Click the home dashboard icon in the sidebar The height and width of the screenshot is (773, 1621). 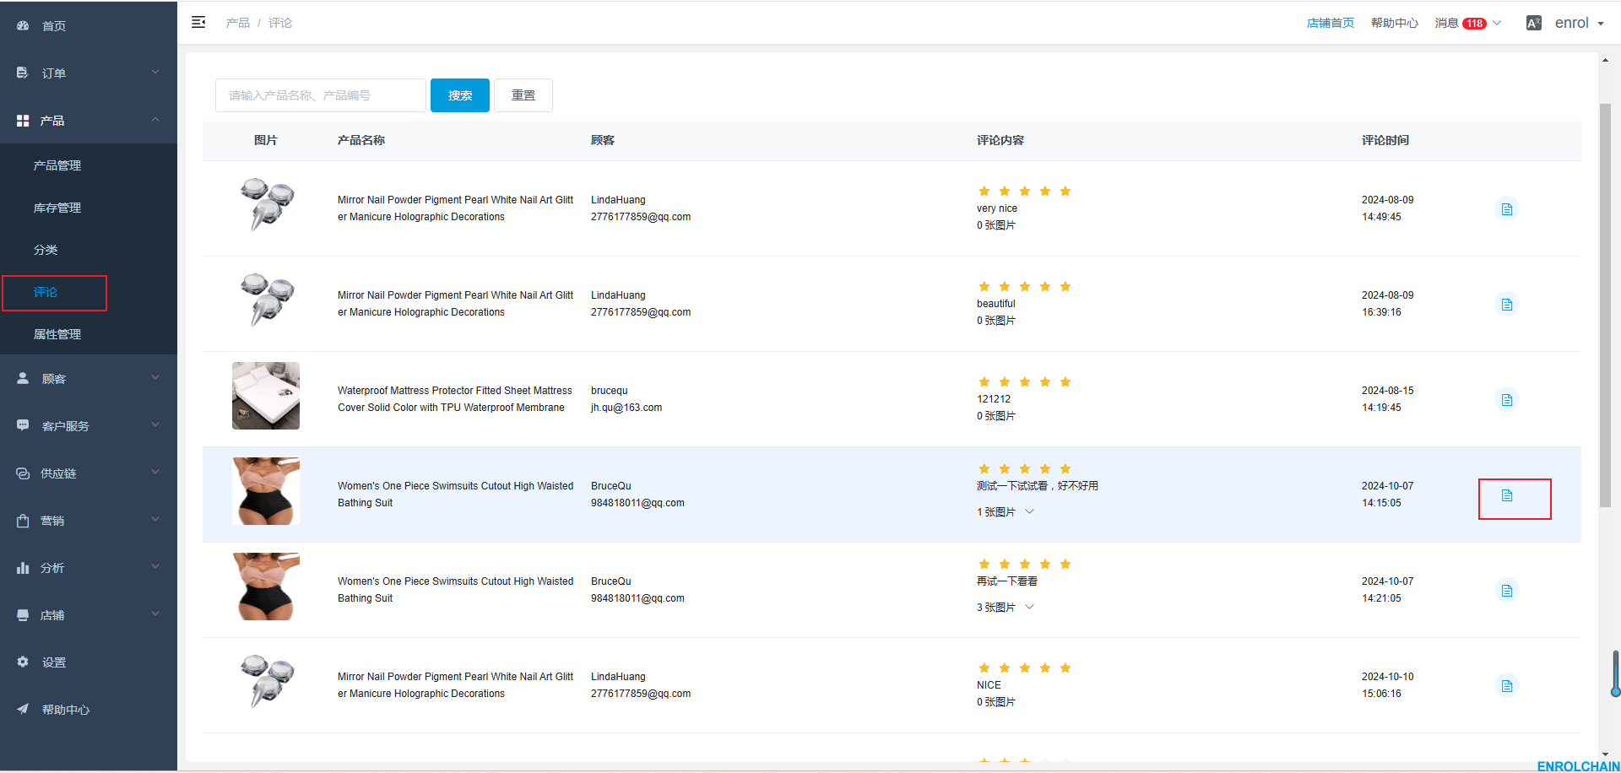tap(23, 26)
